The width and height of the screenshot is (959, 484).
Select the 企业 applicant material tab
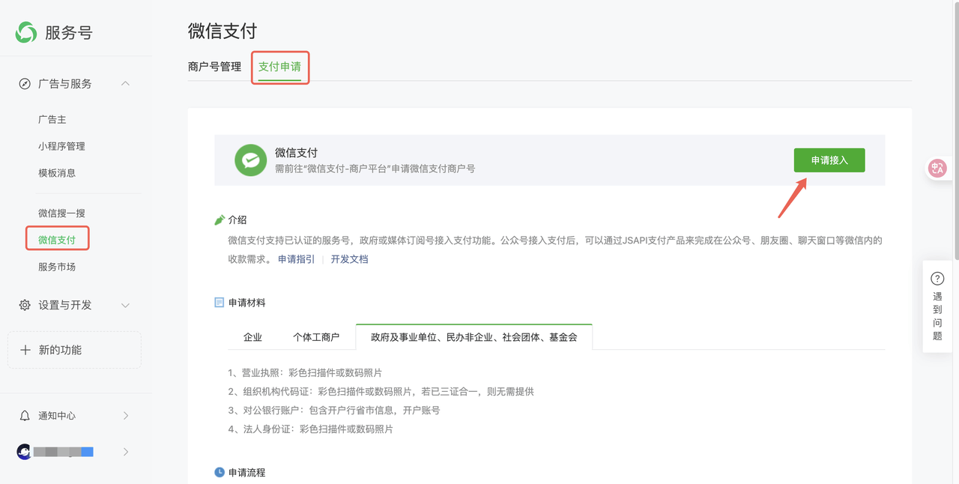pos(252,336)
